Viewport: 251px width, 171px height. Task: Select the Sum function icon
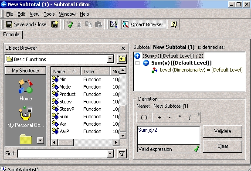(x=55, y=116)
